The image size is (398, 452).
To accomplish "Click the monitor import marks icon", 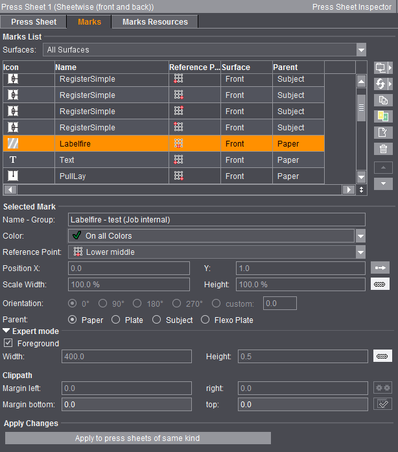I will pyautogui.click(x=382, y=67).
